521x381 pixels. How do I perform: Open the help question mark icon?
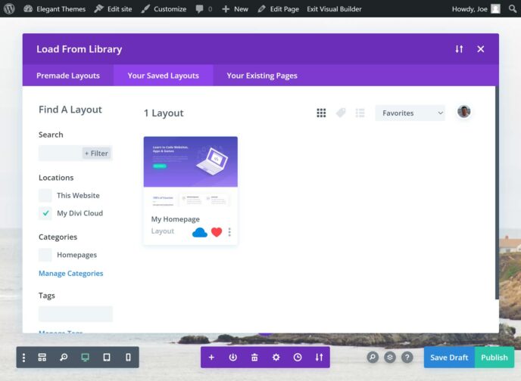click(x=407, y=357)
